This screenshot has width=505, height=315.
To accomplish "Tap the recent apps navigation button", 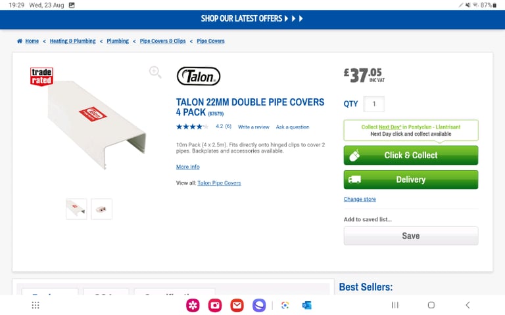I will click(395, 305).
